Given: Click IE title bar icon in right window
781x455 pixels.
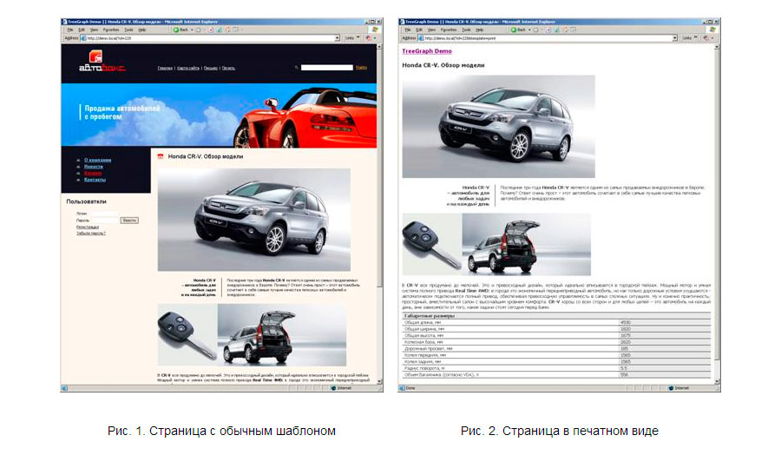Looking at the screenshot, I should coord(402,22).
